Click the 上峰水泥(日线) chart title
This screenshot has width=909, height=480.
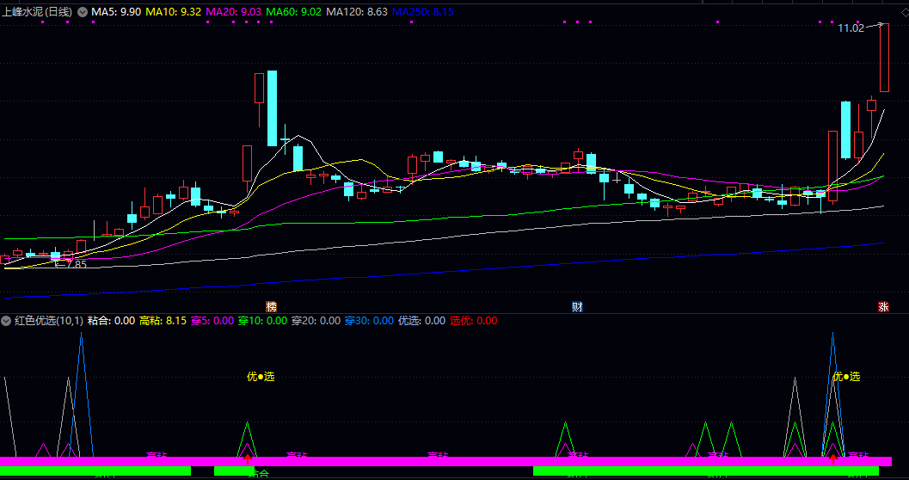[x=38, y=12]
